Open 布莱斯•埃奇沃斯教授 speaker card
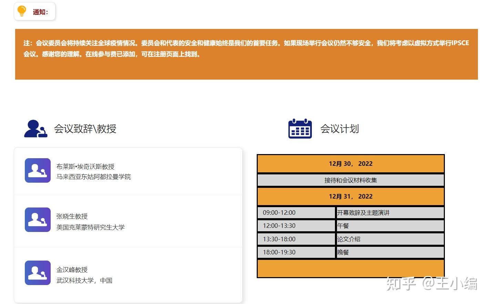Image resolution: width=490 pixels, height=304 pixels. [x=127, y=171]
